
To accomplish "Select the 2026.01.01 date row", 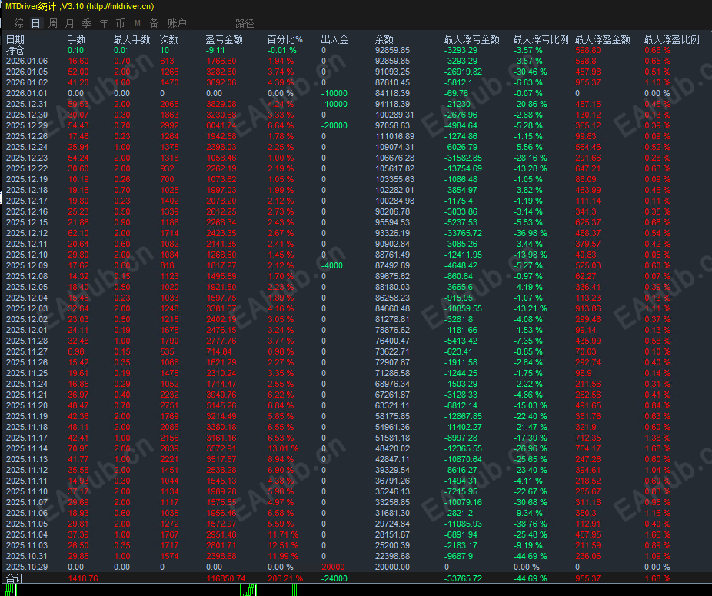I will tap(27, 93).
